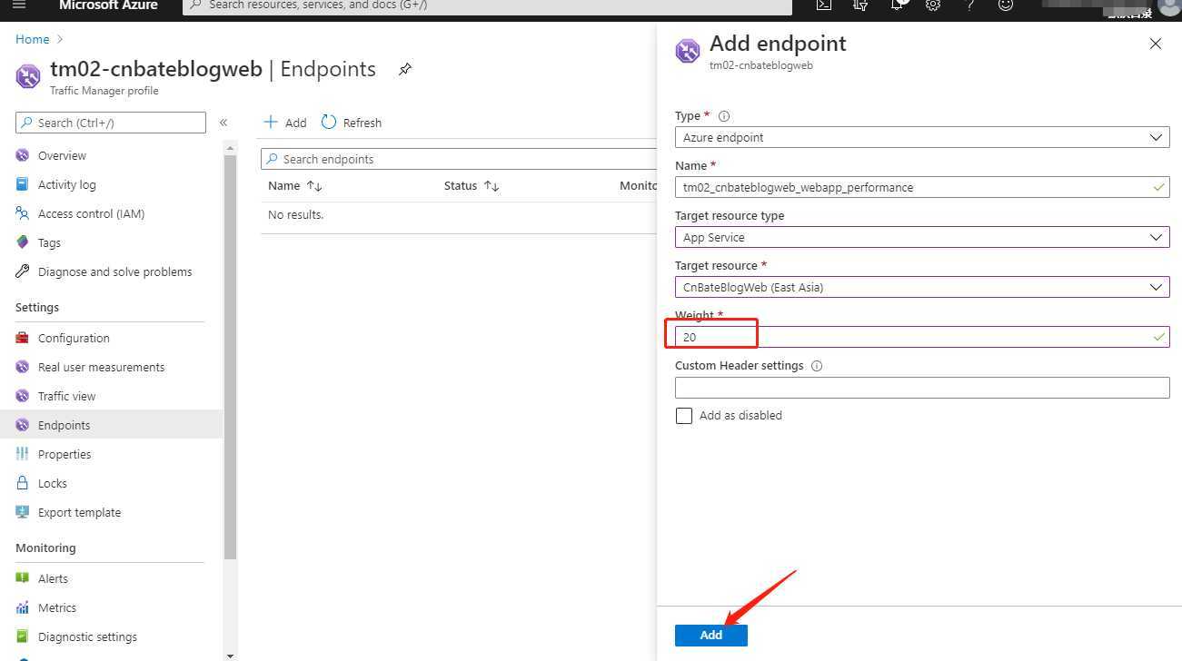
Task: Click the endpoint Name input field
Action: [922, 187]
